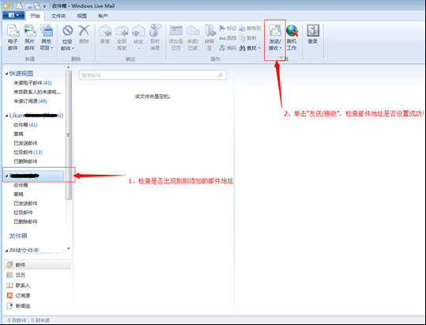The image size is (426, 325).
Task: Select 未读订阅源 (49) quick view
Action: [30, 101]
